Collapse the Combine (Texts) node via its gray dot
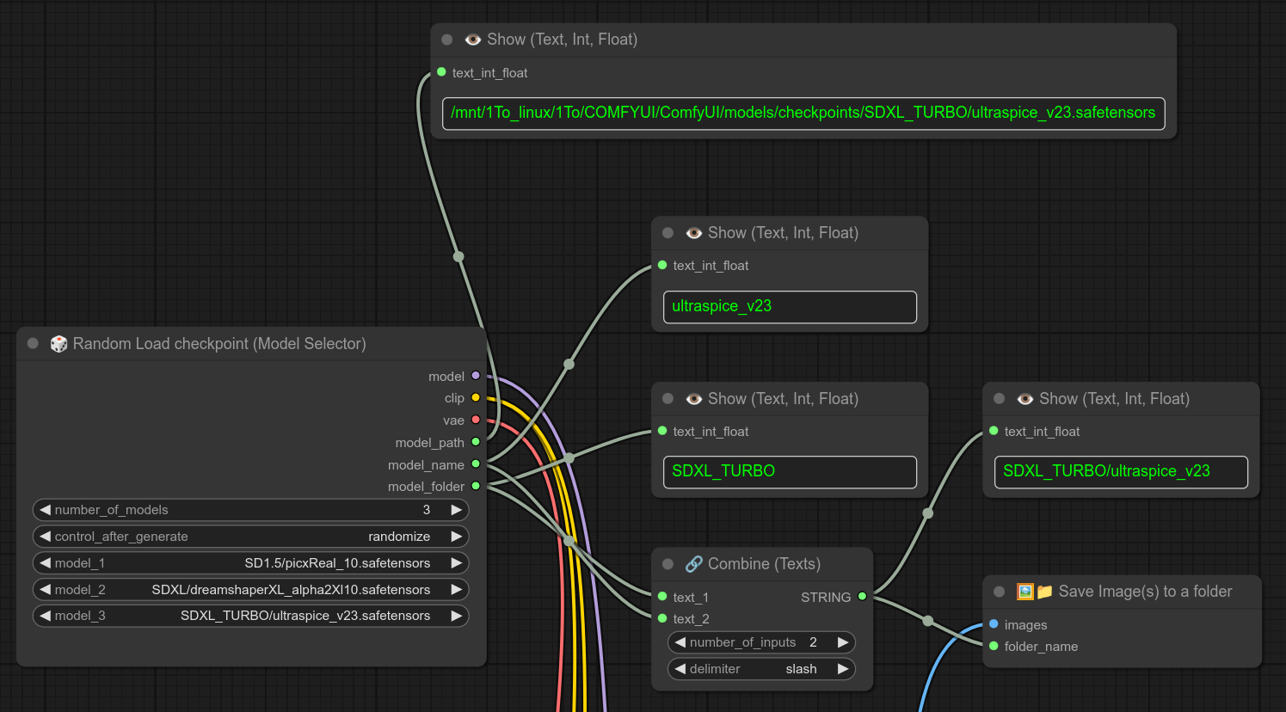This screenshot has height=712, width=1286. 668,564
